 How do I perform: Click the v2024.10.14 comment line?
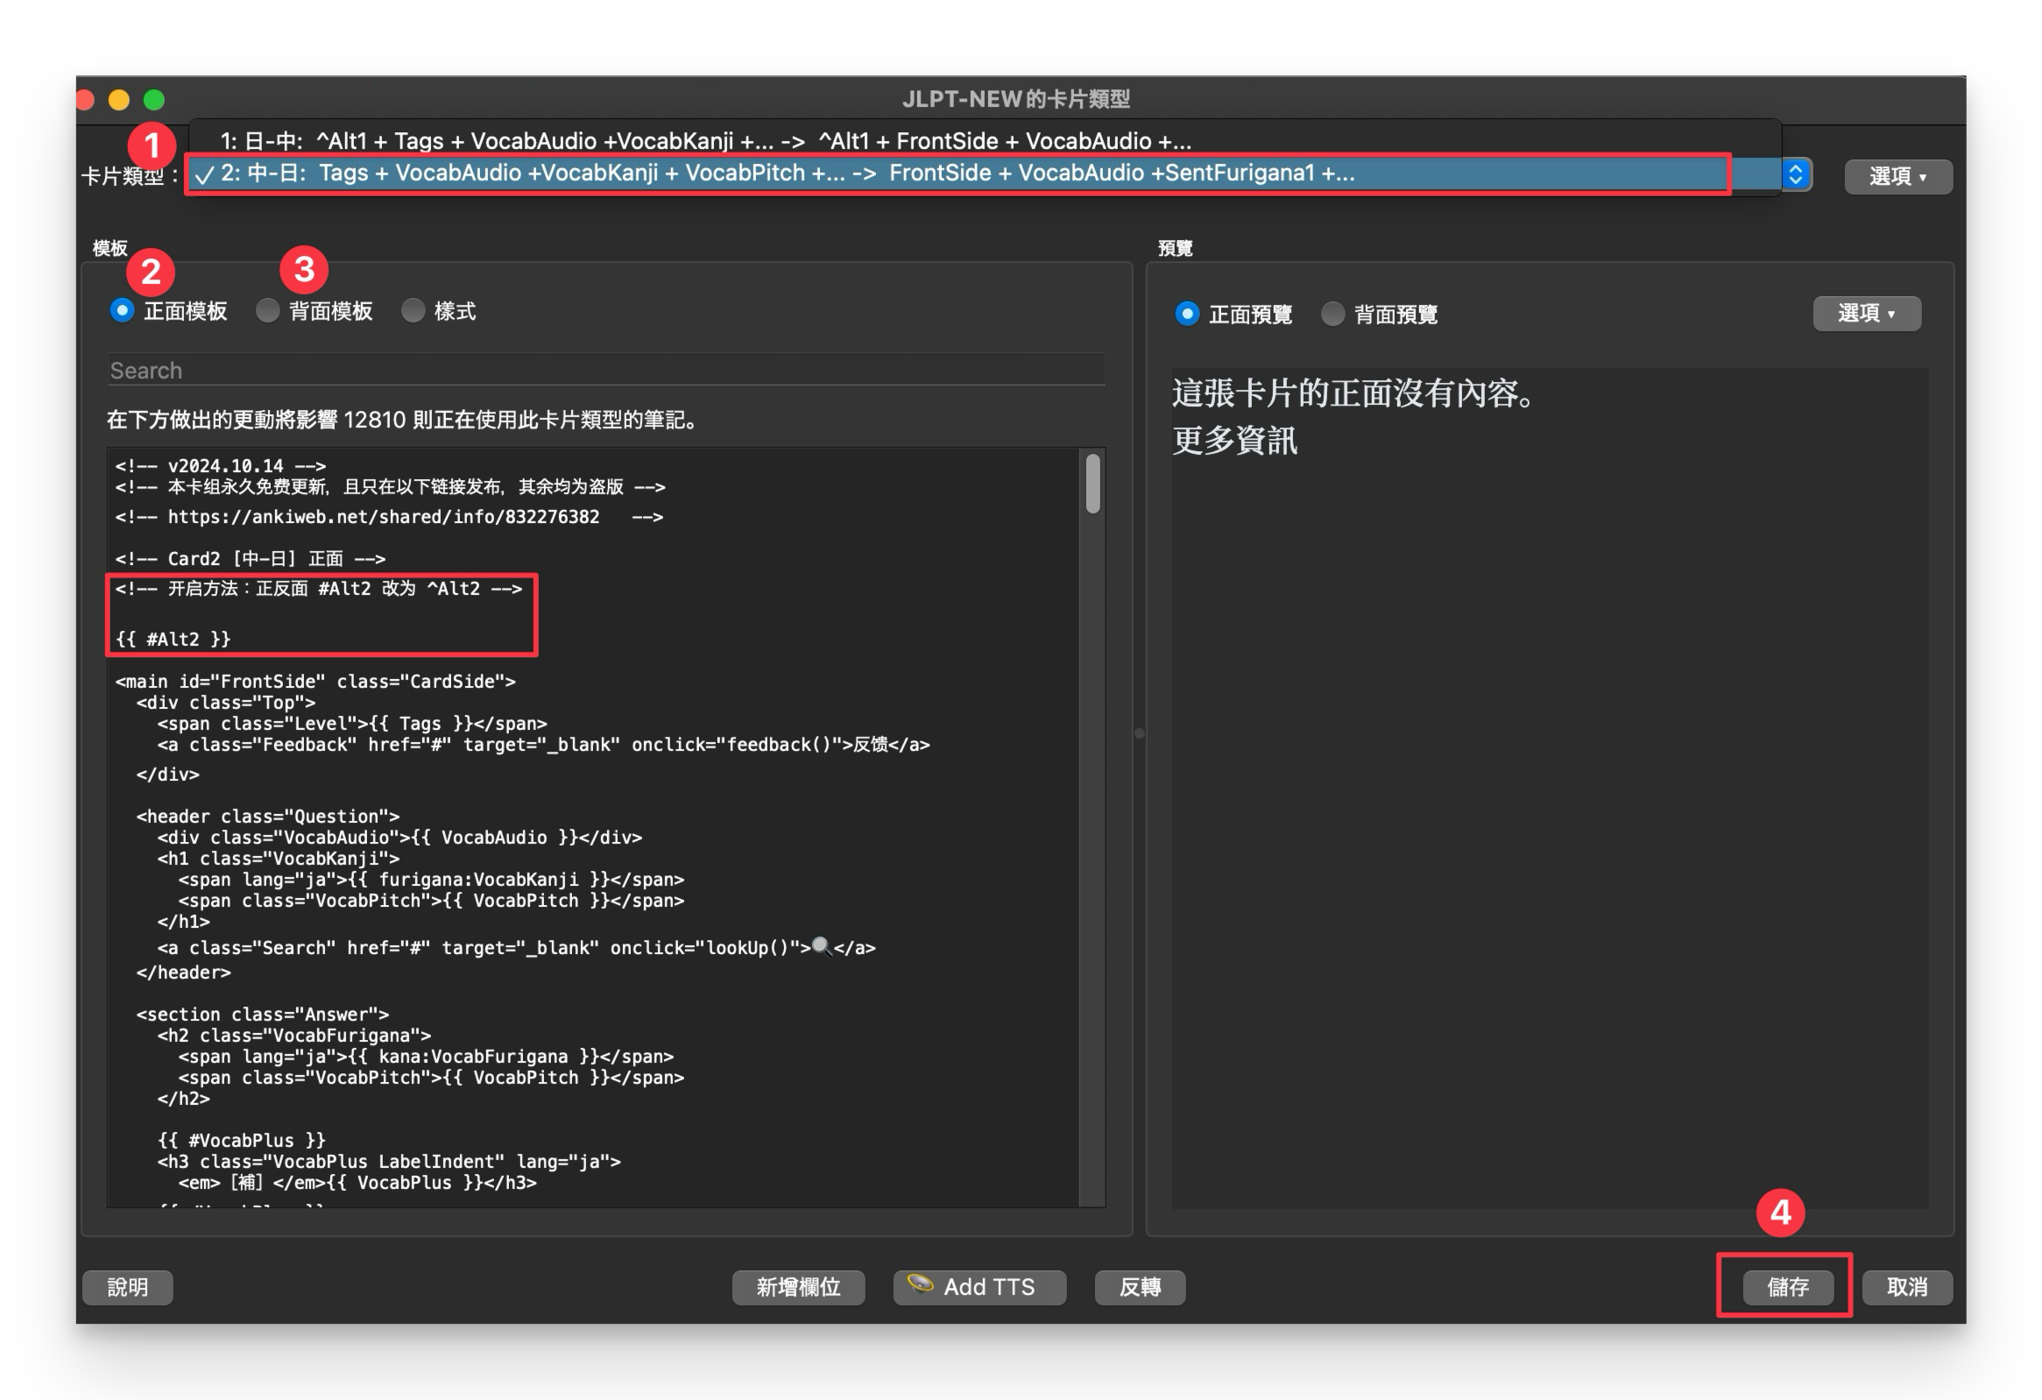pyautogui.click(x=221, y=466)
